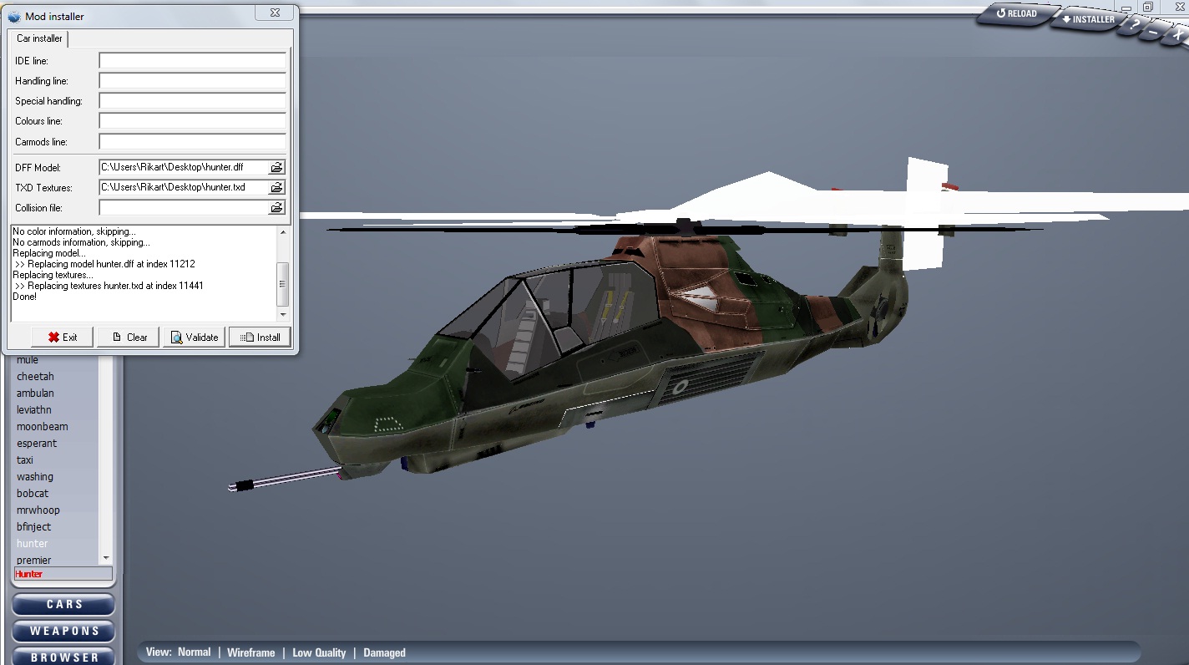
Task: Focus the Handling line field
Action: 192,80
